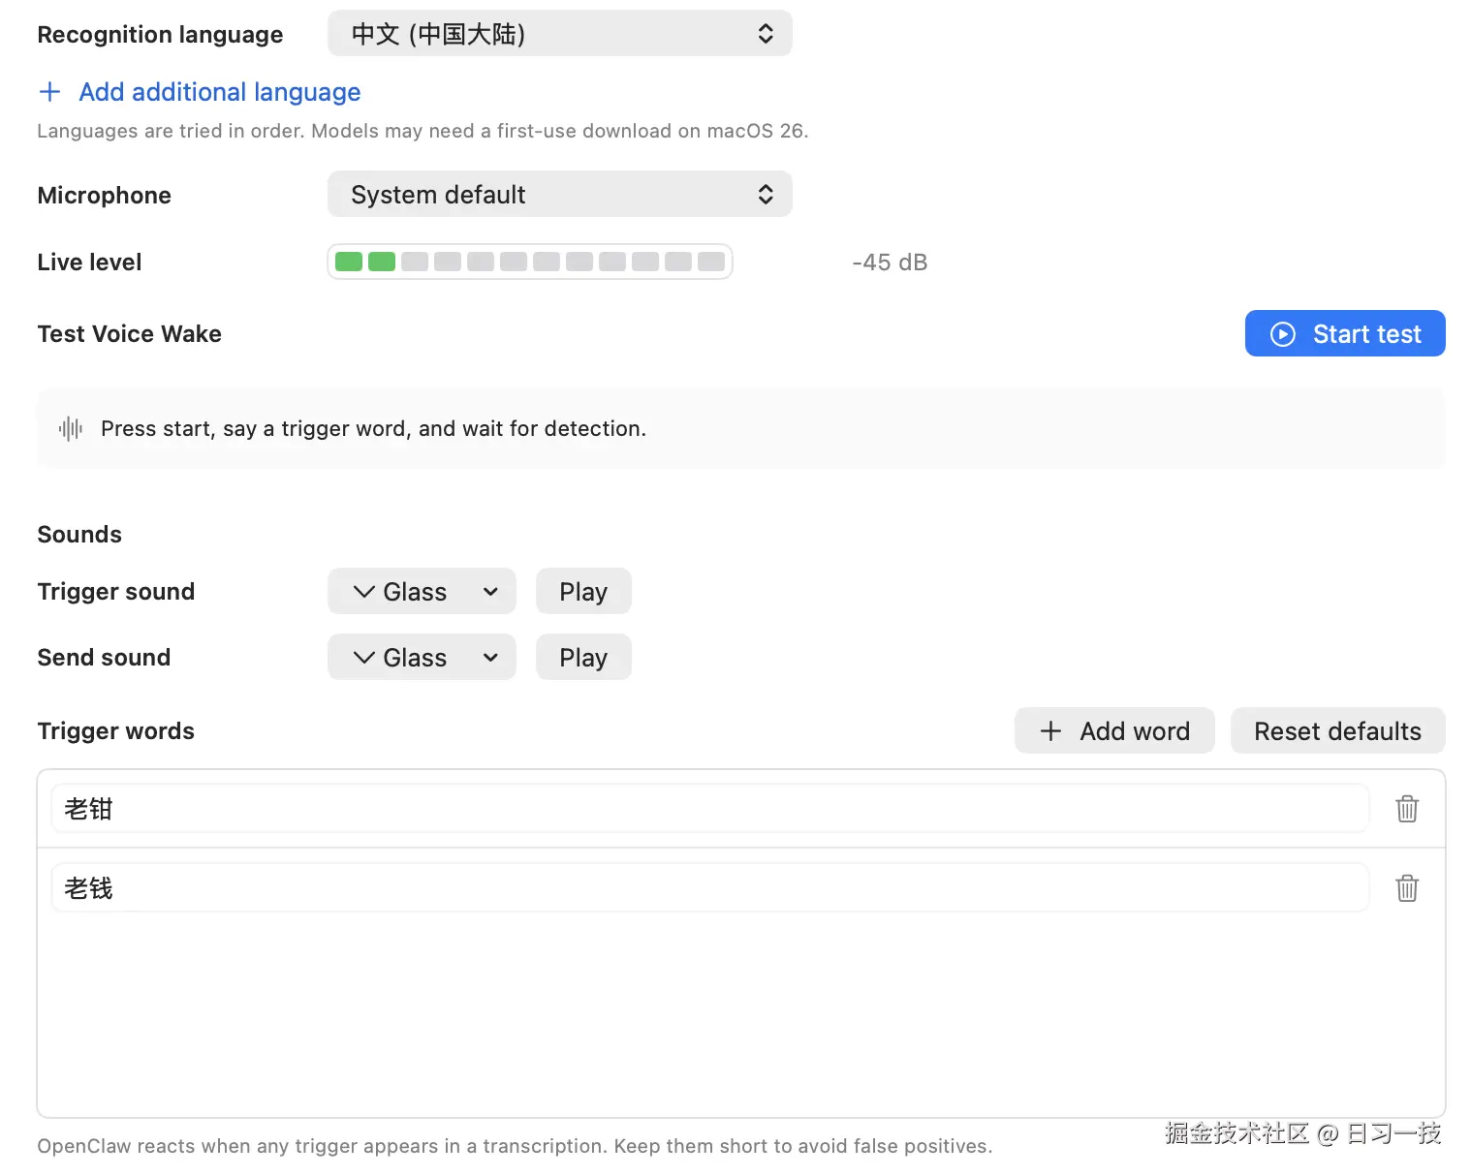The width and height of the screenshot is (1471, 1176).
Task: Click the waveform icon in the test status box
Action: tap(71, 428)
